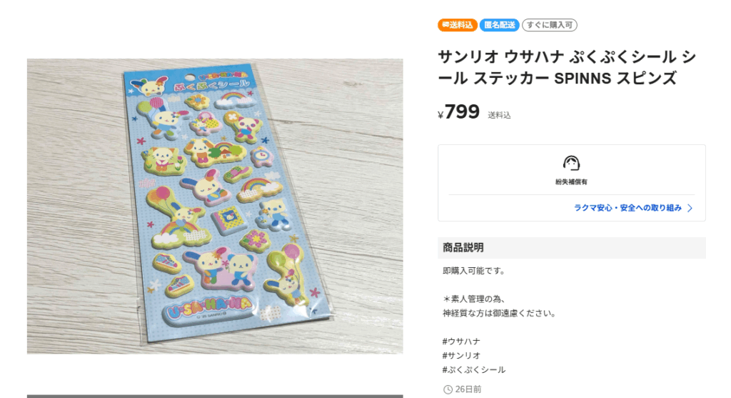731x398 pixels.
Task: Click the 紛失補償有 label text
Action: click(x=571, y=182)
